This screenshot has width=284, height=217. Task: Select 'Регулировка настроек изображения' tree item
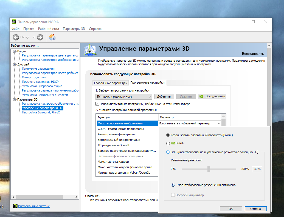click(x=50, y=104)
